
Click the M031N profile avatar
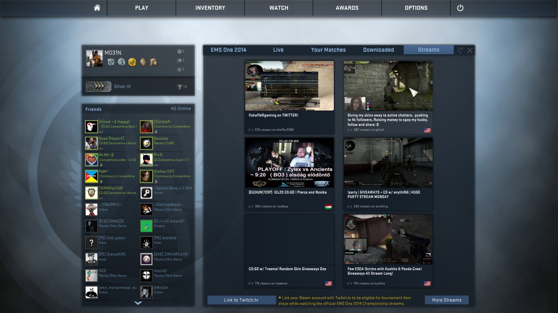pyautogui.click(x=94, y=58)
